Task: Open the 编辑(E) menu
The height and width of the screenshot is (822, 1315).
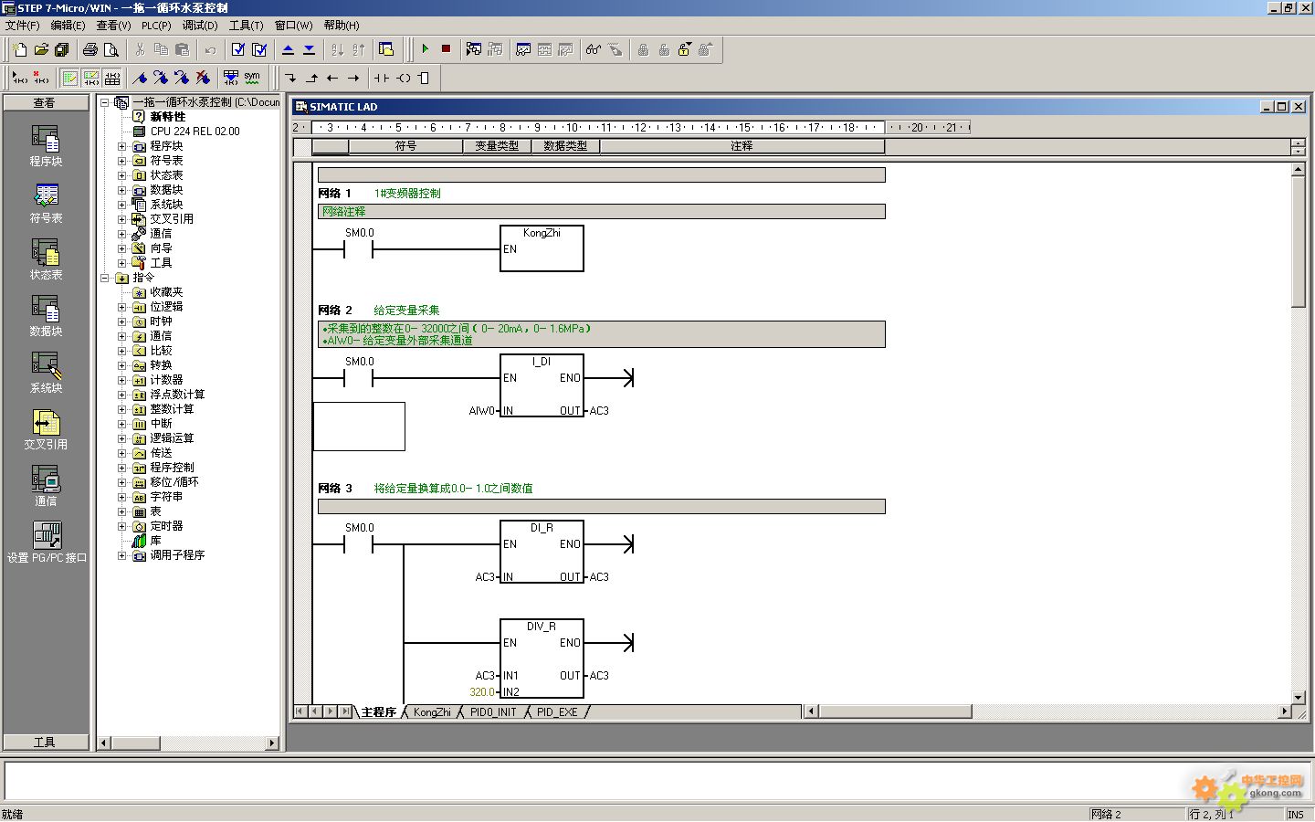Action: (68, 26)
